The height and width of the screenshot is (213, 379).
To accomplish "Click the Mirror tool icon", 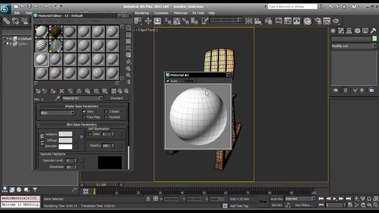I will point(249,21).
